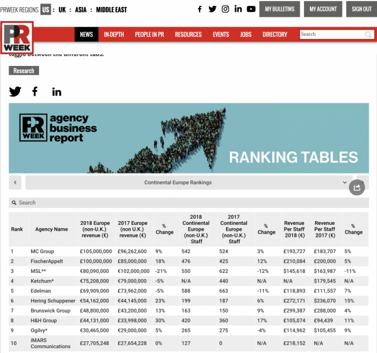Click £33,998,000 revenue value
Viewport: 377px width, 353px height.
click(x=132, y=320)
